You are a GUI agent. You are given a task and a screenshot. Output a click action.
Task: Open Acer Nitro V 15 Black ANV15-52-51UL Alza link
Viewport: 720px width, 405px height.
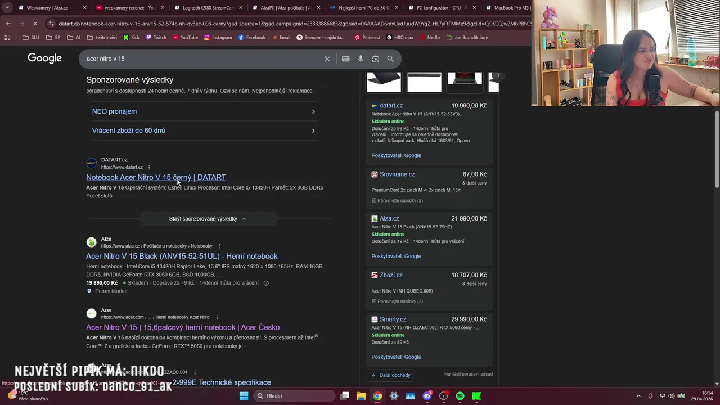pyautogui.click(x=182, y=256)
